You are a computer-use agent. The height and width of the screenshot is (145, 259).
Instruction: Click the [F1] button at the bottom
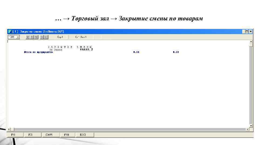(15, 135)
